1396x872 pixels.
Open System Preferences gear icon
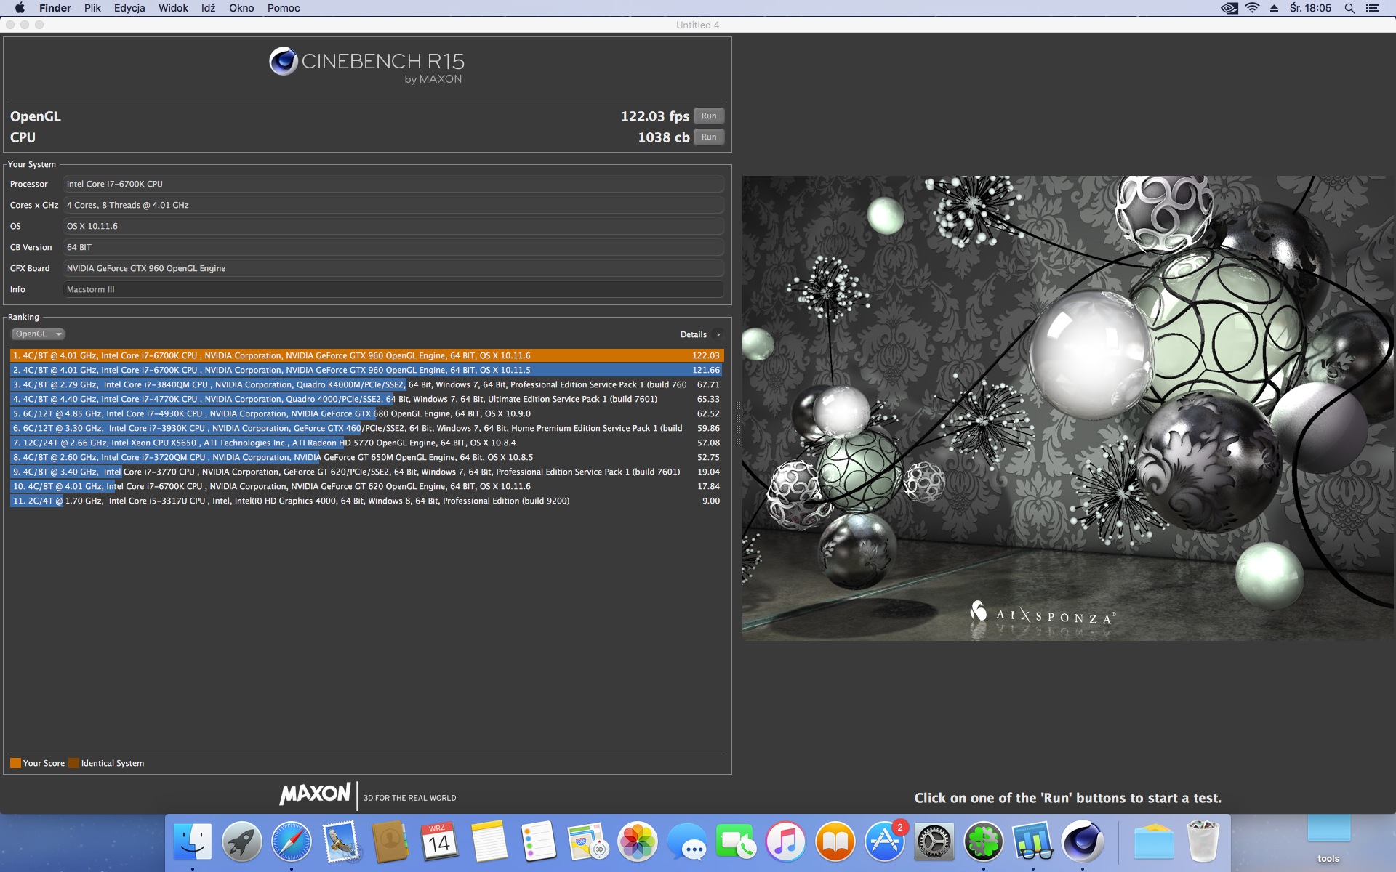(934, 843)
